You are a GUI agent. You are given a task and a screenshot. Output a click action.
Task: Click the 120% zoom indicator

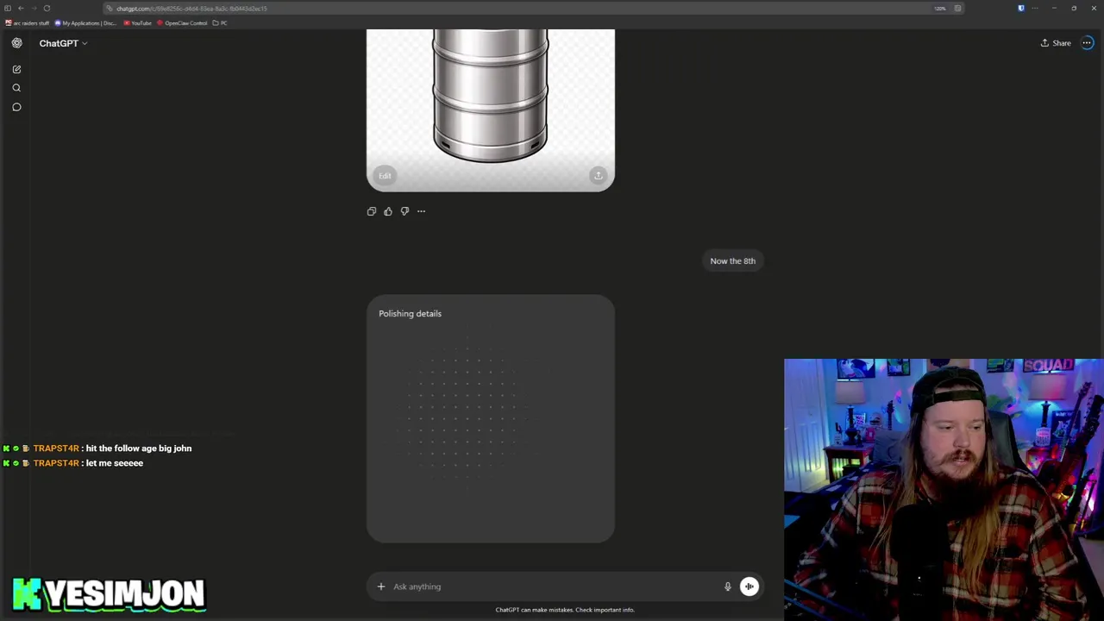coord(940,9)
